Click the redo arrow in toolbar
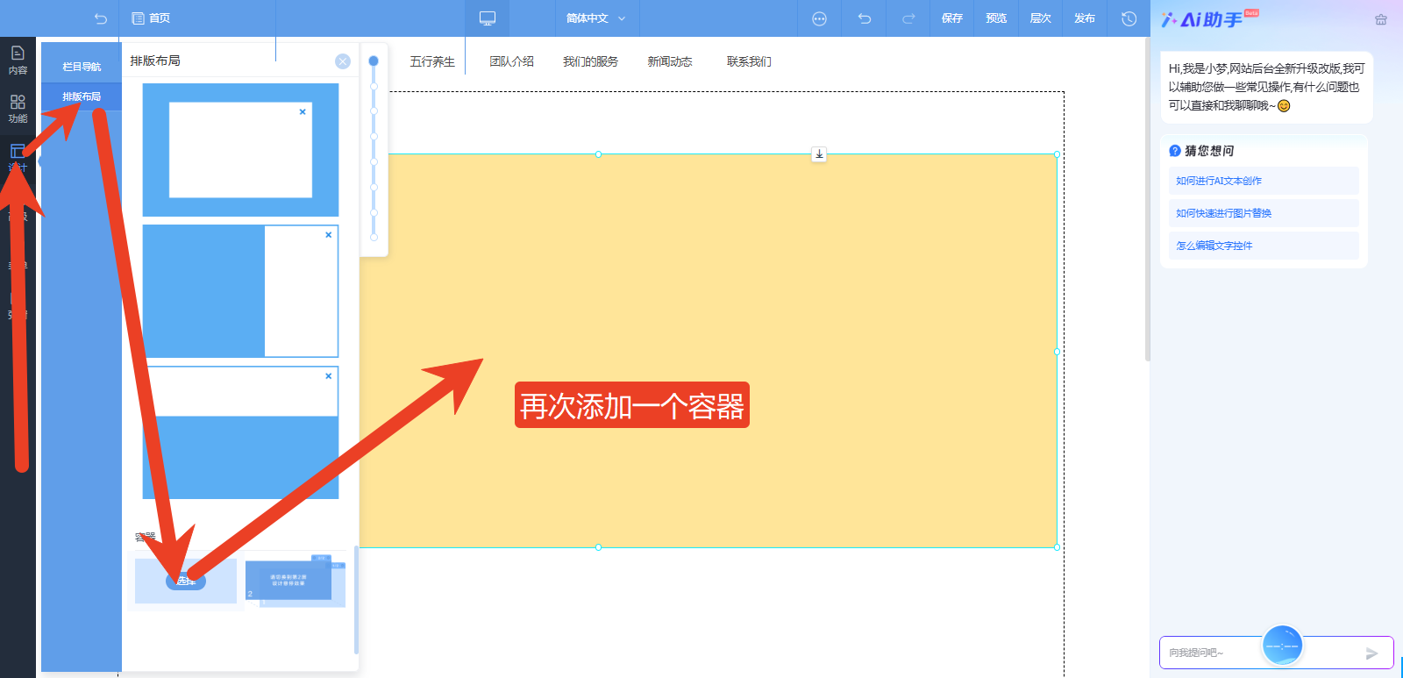Image resolution: width=1403 pixels, height=678 pixels. 908,18
